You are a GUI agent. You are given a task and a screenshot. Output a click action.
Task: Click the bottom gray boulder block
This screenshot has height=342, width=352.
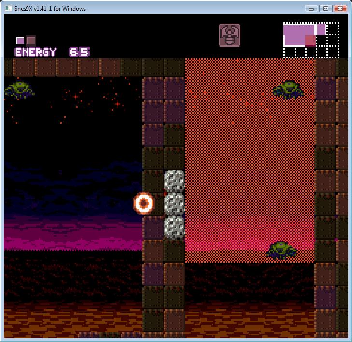174,227
